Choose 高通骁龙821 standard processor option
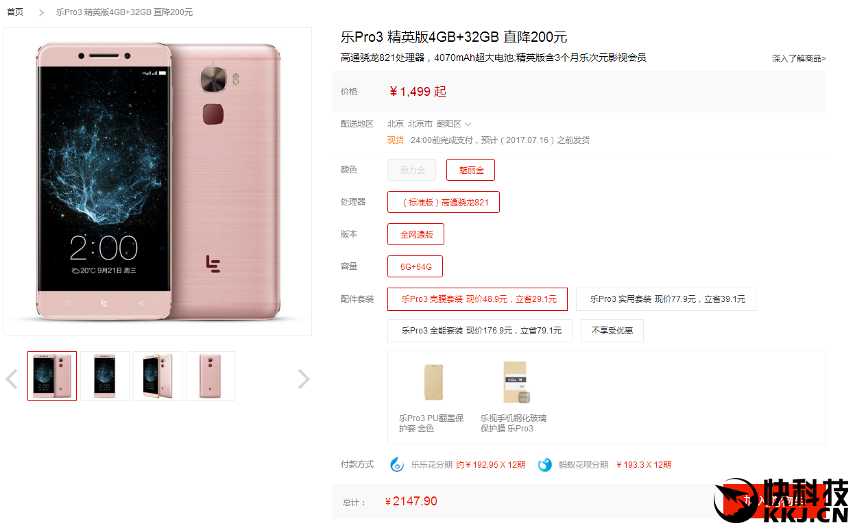Screen dimensions: 855x530 pos(444,202)
